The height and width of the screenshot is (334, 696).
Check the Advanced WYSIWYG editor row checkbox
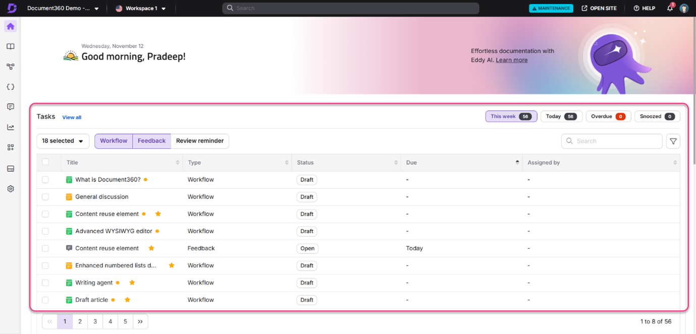coord(45,231)
